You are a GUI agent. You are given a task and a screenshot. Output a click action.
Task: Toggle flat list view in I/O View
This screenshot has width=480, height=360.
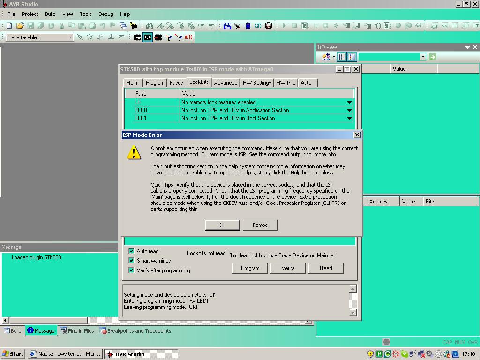[352, 57]
